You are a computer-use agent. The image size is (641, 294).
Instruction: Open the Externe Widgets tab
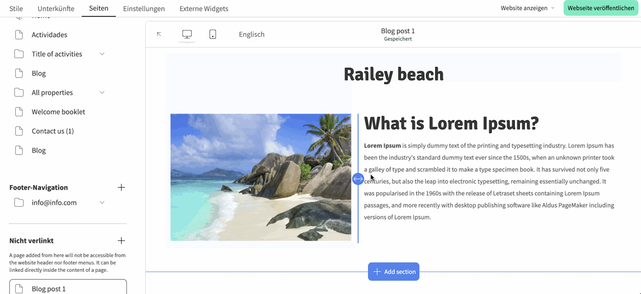pyautogui.click(x=204, y=8)
